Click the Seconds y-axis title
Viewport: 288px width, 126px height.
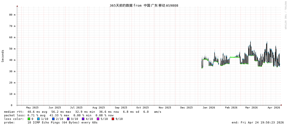3,56
